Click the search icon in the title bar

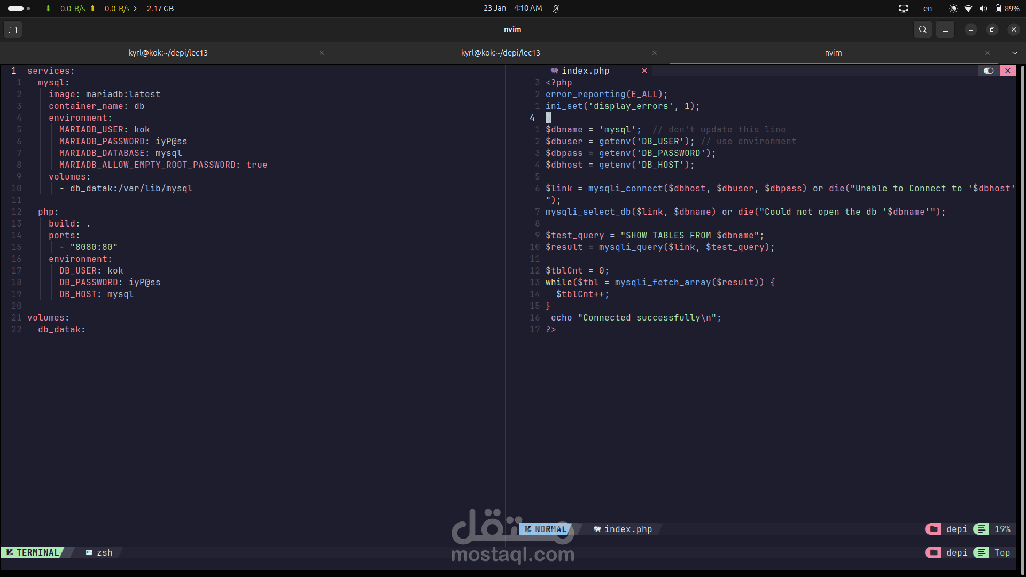923,29
